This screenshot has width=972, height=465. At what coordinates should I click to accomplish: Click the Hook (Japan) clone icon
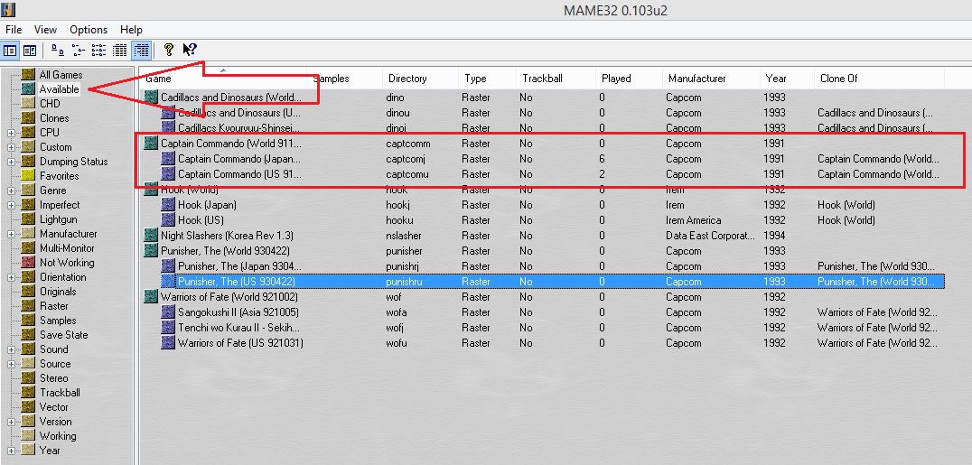[x=168, y=205]
